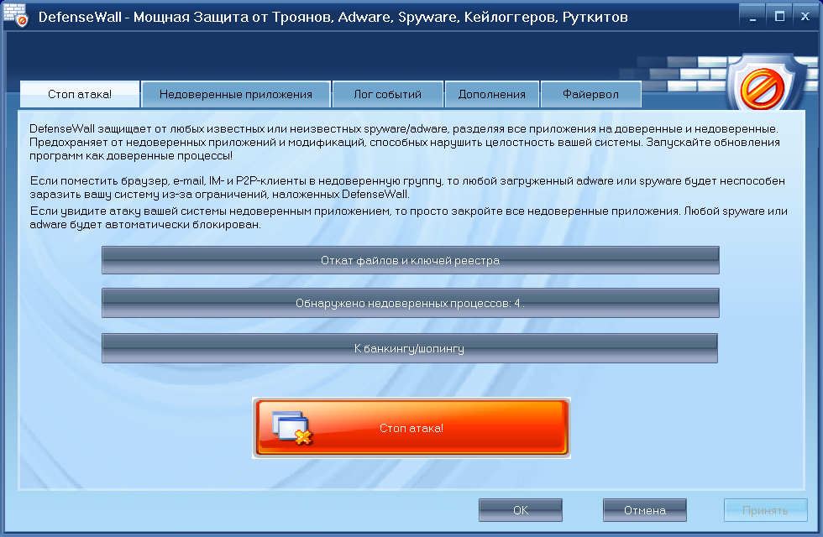Click paragraph starting 'Если поместить браузер'
Viewport: 823px width, 537px height.
(x=407, y=187)
